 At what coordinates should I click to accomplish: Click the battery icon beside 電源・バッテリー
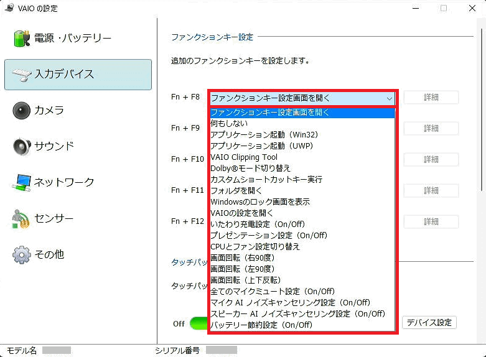[x=22, y=39]
